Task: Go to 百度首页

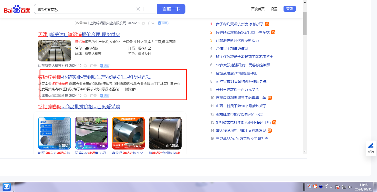Action: (258, 9)
